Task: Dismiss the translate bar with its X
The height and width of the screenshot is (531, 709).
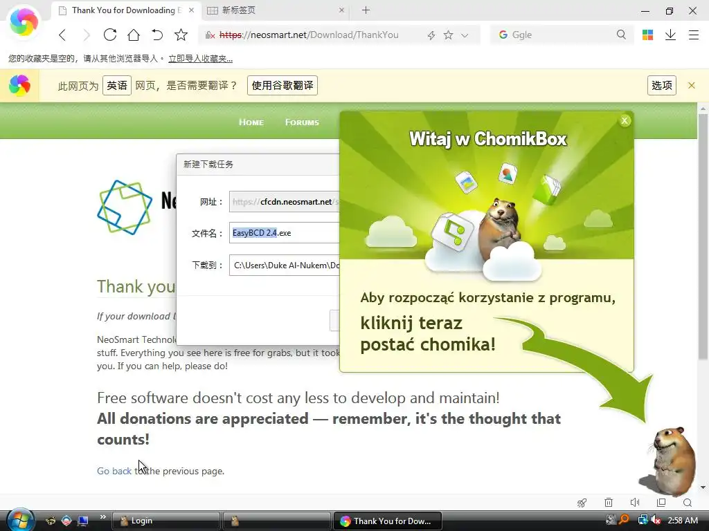Action: click(692, 85)
